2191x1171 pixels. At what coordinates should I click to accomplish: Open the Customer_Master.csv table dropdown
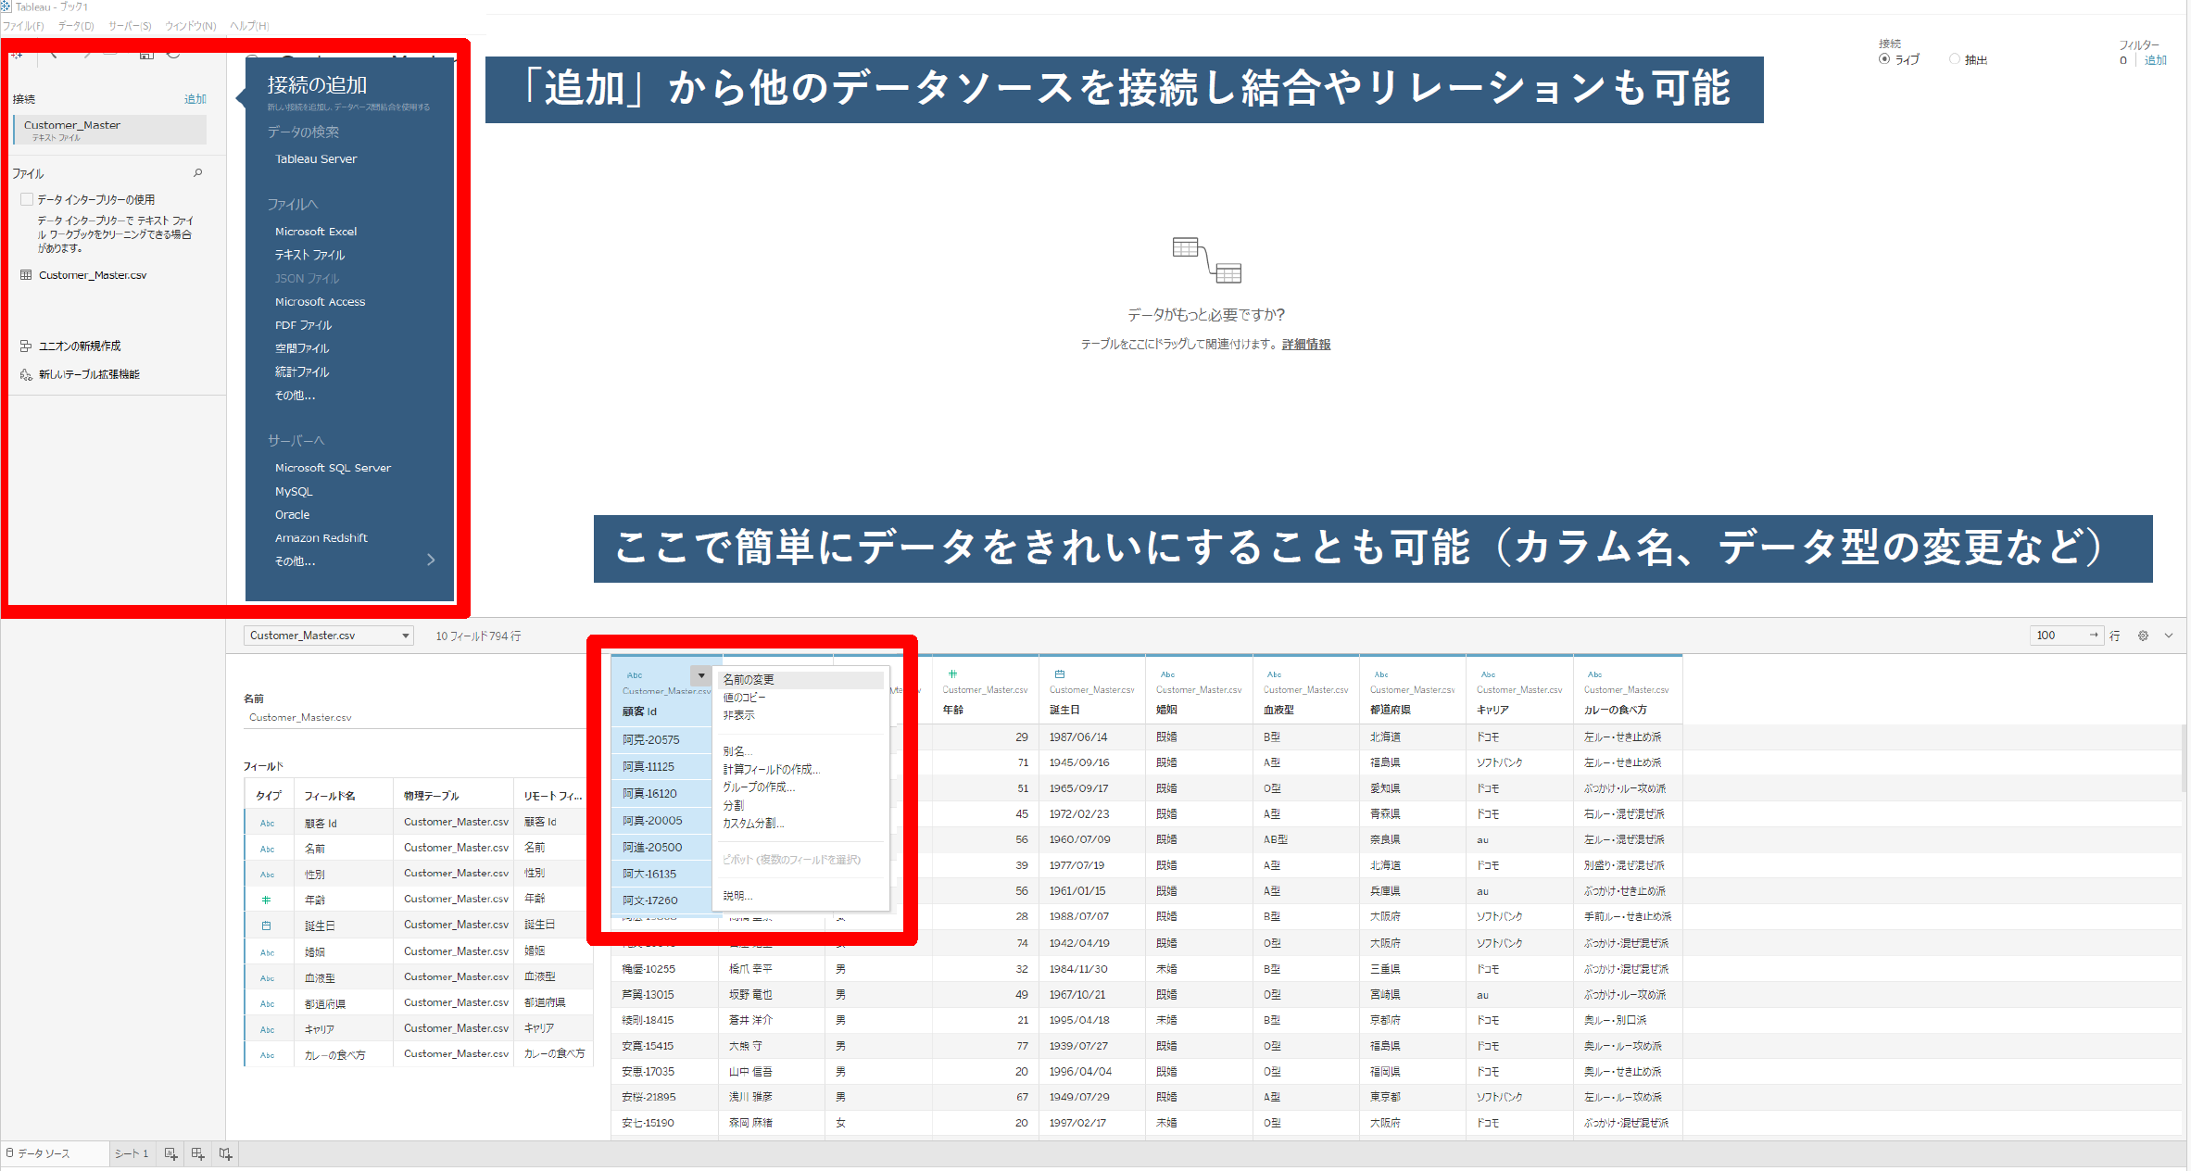pyautogui.click(x=328, y=636)
